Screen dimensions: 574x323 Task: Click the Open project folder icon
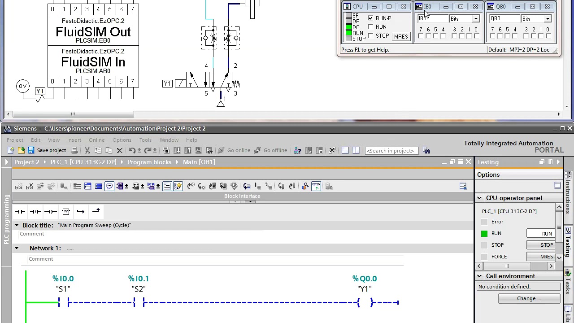coord(21,150)
